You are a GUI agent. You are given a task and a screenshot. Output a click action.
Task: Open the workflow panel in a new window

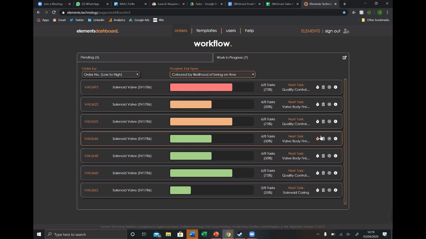coord(344,58)
